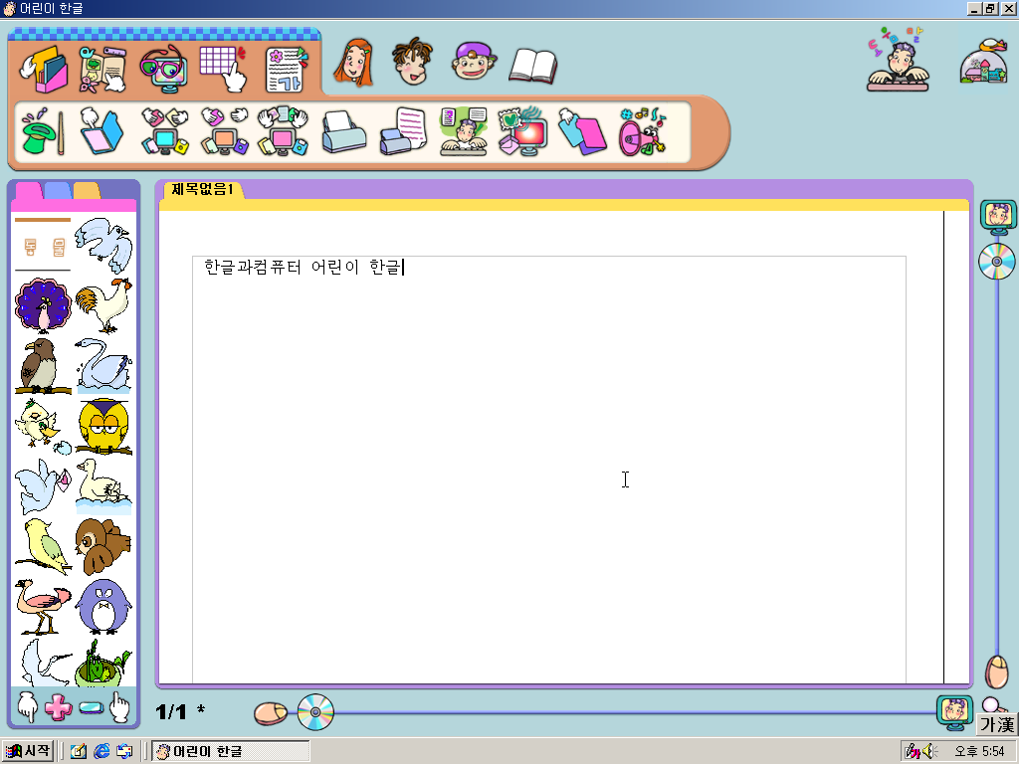Click the orange screen save-as icon
Viewport: 1019px width, 764px height.
tap(224, 131)
